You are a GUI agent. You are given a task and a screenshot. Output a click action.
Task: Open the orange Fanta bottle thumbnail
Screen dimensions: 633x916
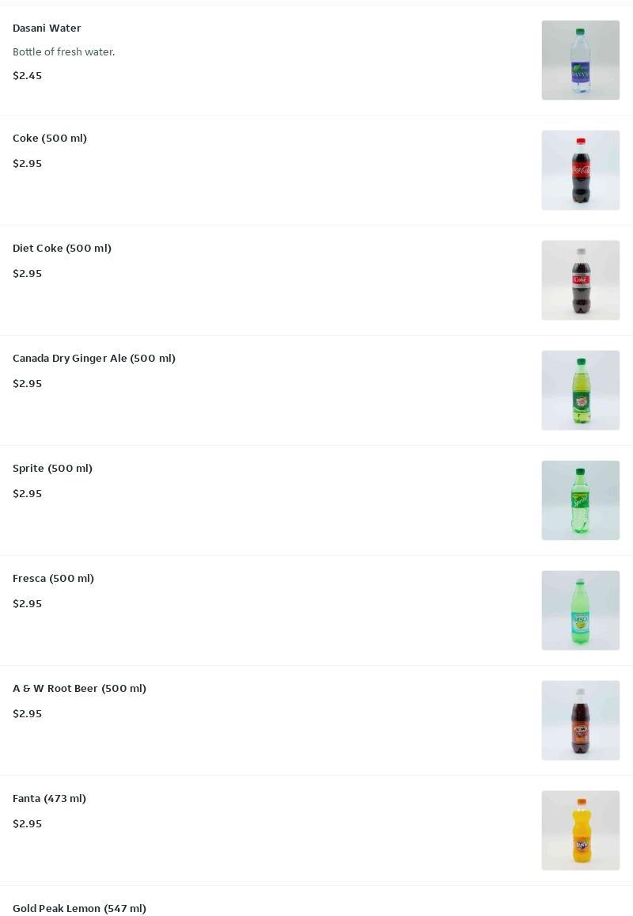tap(581, 830)
